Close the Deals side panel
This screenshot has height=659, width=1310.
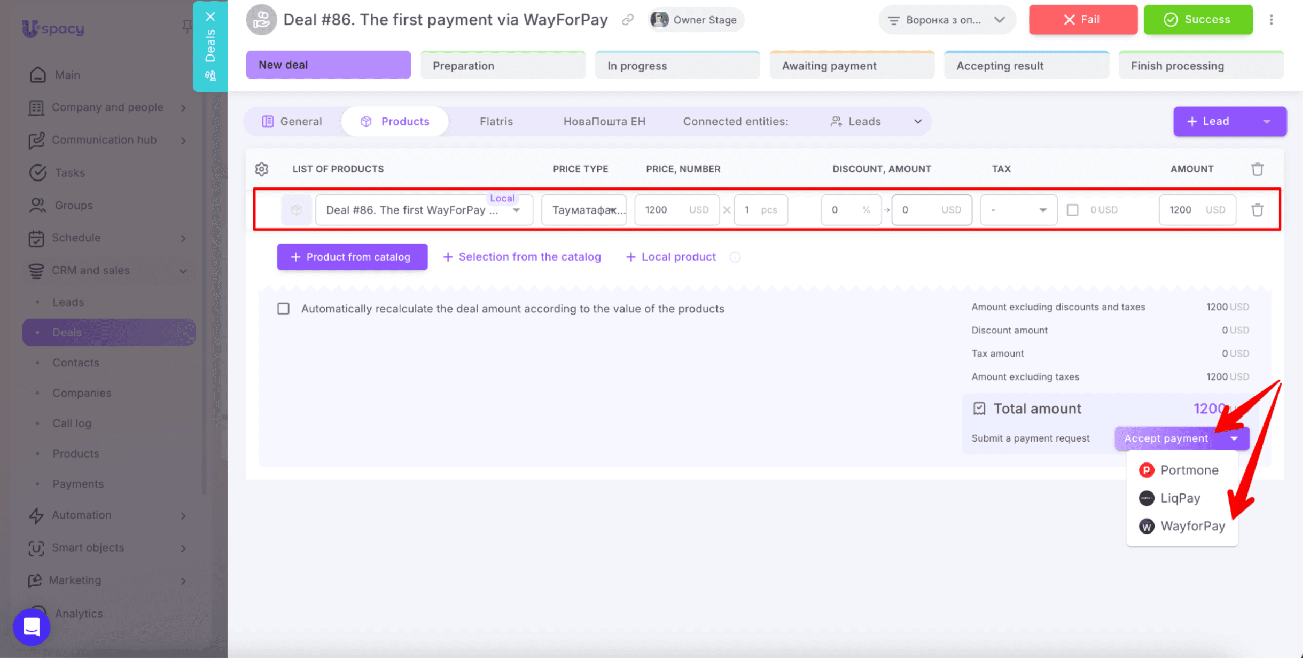click(x=210, y=17)
